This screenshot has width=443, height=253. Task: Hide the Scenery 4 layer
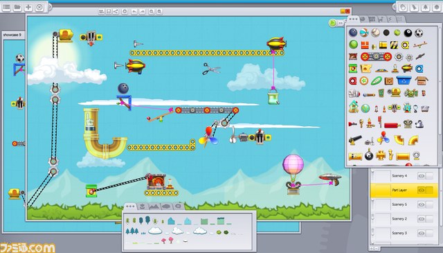421,176
